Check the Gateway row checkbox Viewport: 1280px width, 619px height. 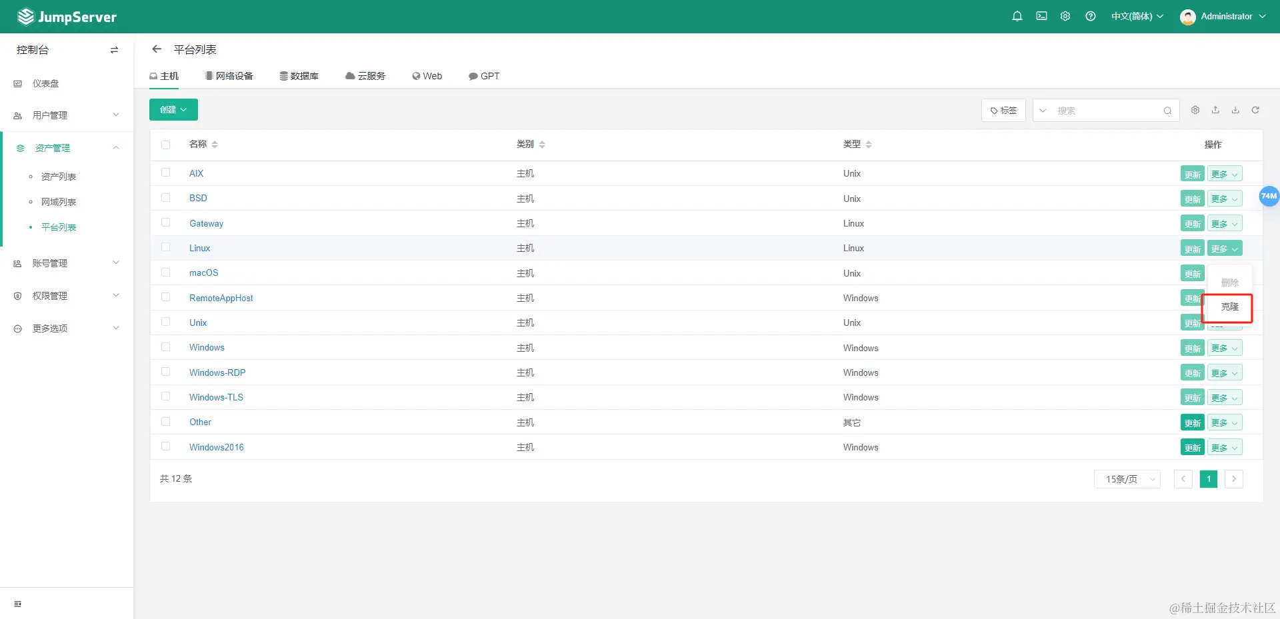coord(166,223)
